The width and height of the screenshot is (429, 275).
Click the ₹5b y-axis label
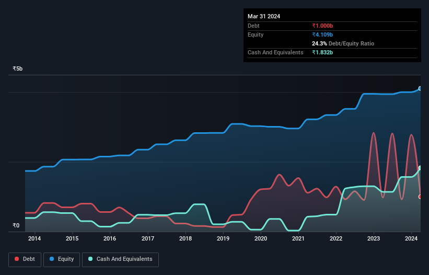pyautogui.click(x=18, y=68)
